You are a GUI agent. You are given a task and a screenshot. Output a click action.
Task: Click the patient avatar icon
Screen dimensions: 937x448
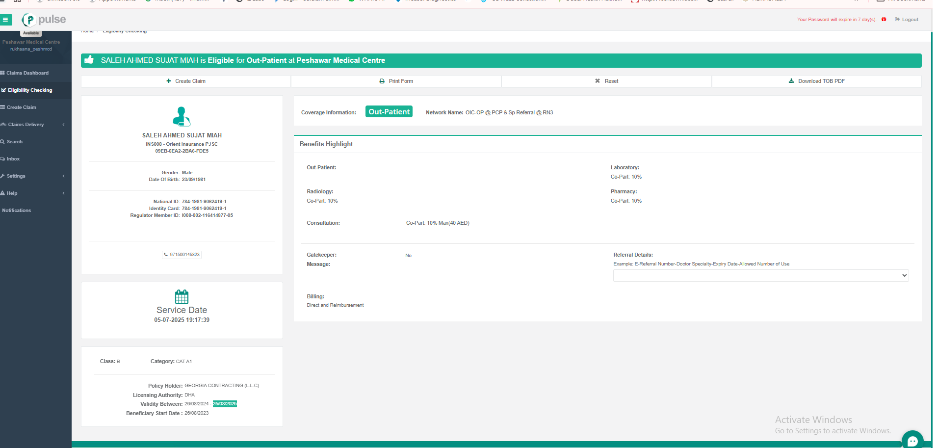pos(182,117)
